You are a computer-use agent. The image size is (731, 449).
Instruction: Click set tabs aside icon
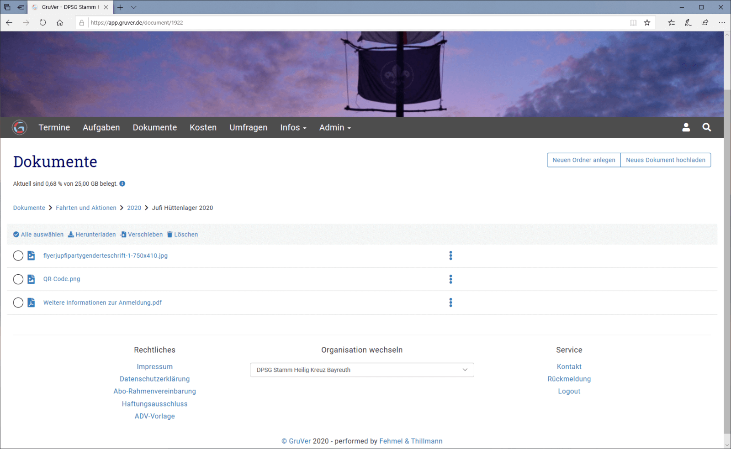21,7
